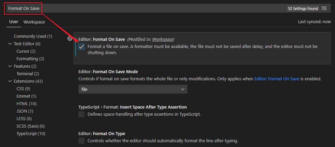Collapse the Features tree section

[x=10, y=66]
